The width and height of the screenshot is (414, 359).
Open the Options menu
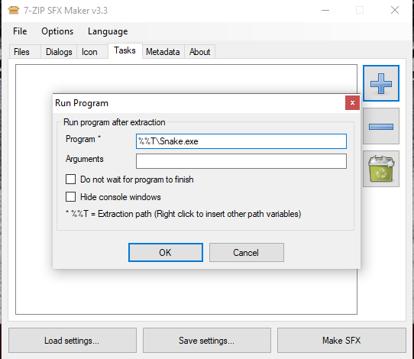pyautogui.click(x=57, y=31)
